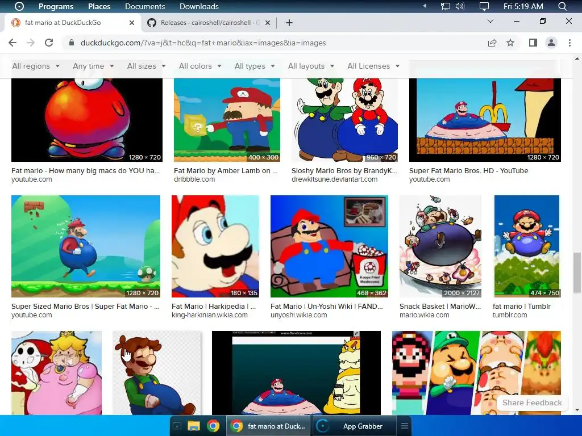
Task: Expand the All layouts filter
Action: 311,66
